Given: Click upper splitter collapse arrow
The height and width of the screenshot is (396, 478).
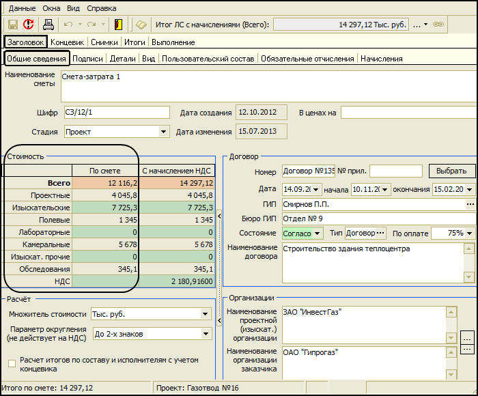Looking at the screenshot, I should point(219,216).
